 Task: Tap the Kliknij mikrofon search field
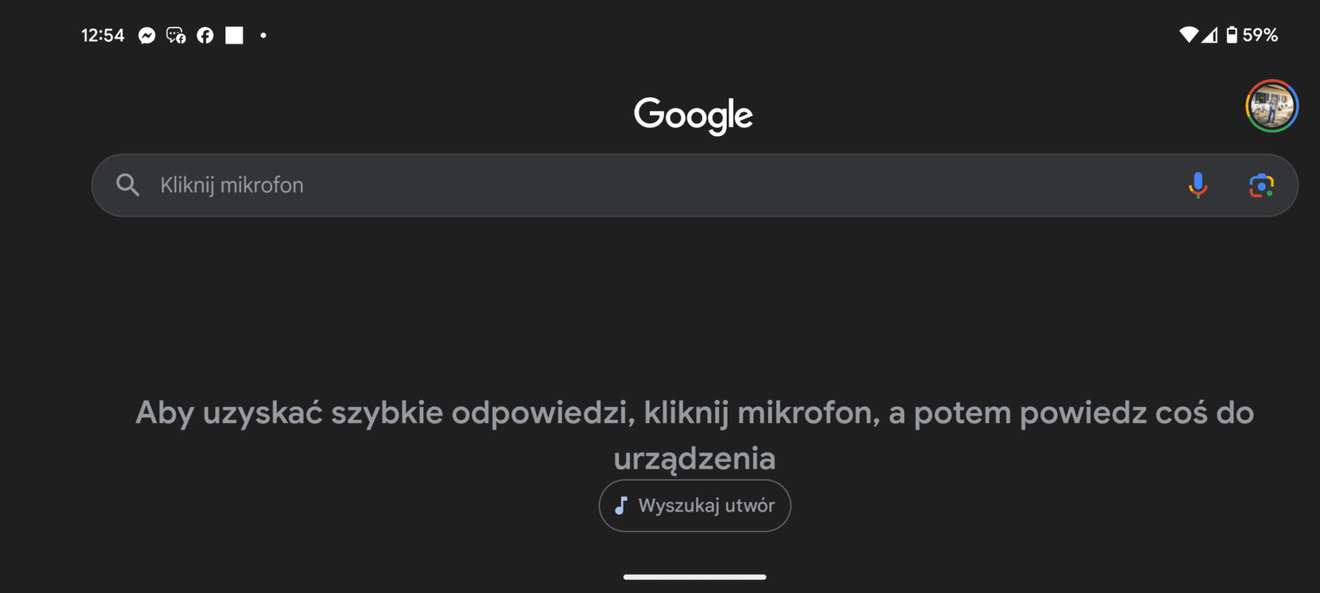495,185
